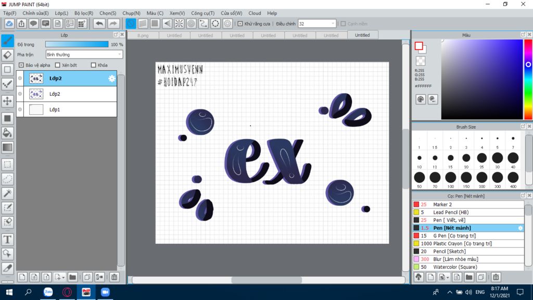Click the speech bubble icon in top toolbar

pos(33,23)
